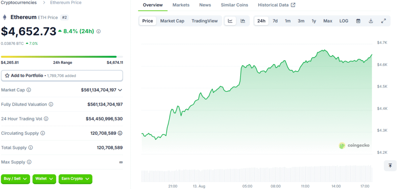Open the Buy / Sell dropdown
Screen dimensions: 398x189
[16, 179]
